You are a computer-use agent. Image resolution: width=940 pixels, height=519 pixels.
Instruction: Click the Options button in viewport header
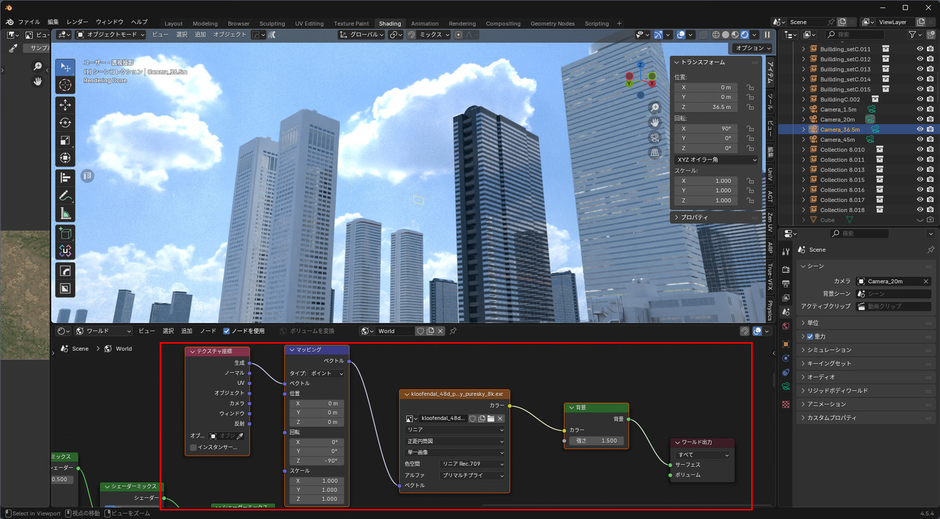(x=753, y=48)
